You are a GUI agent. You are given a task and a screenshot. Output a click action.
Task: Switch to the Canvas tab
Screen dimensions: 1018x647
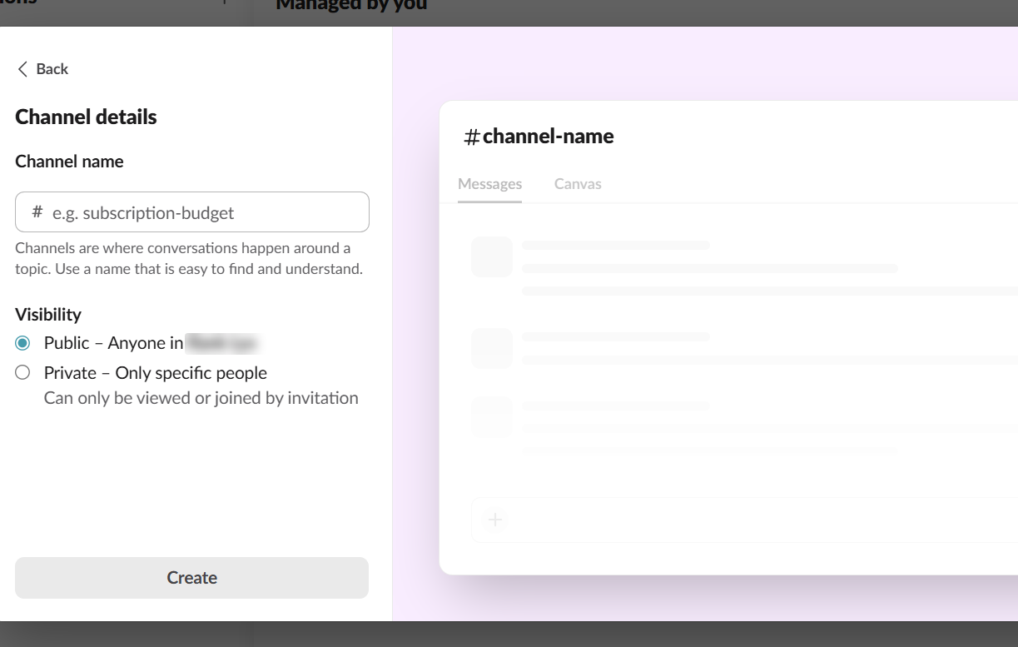[x=578, y=183]
